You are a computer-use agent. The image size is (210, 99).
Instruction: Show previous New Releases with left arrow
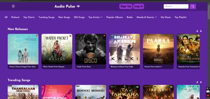tap(197, 31)
